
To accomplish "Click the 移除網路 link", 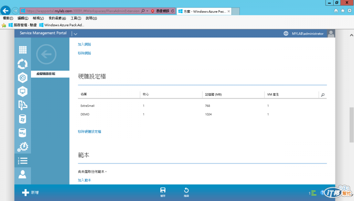I will pos(85,53).
